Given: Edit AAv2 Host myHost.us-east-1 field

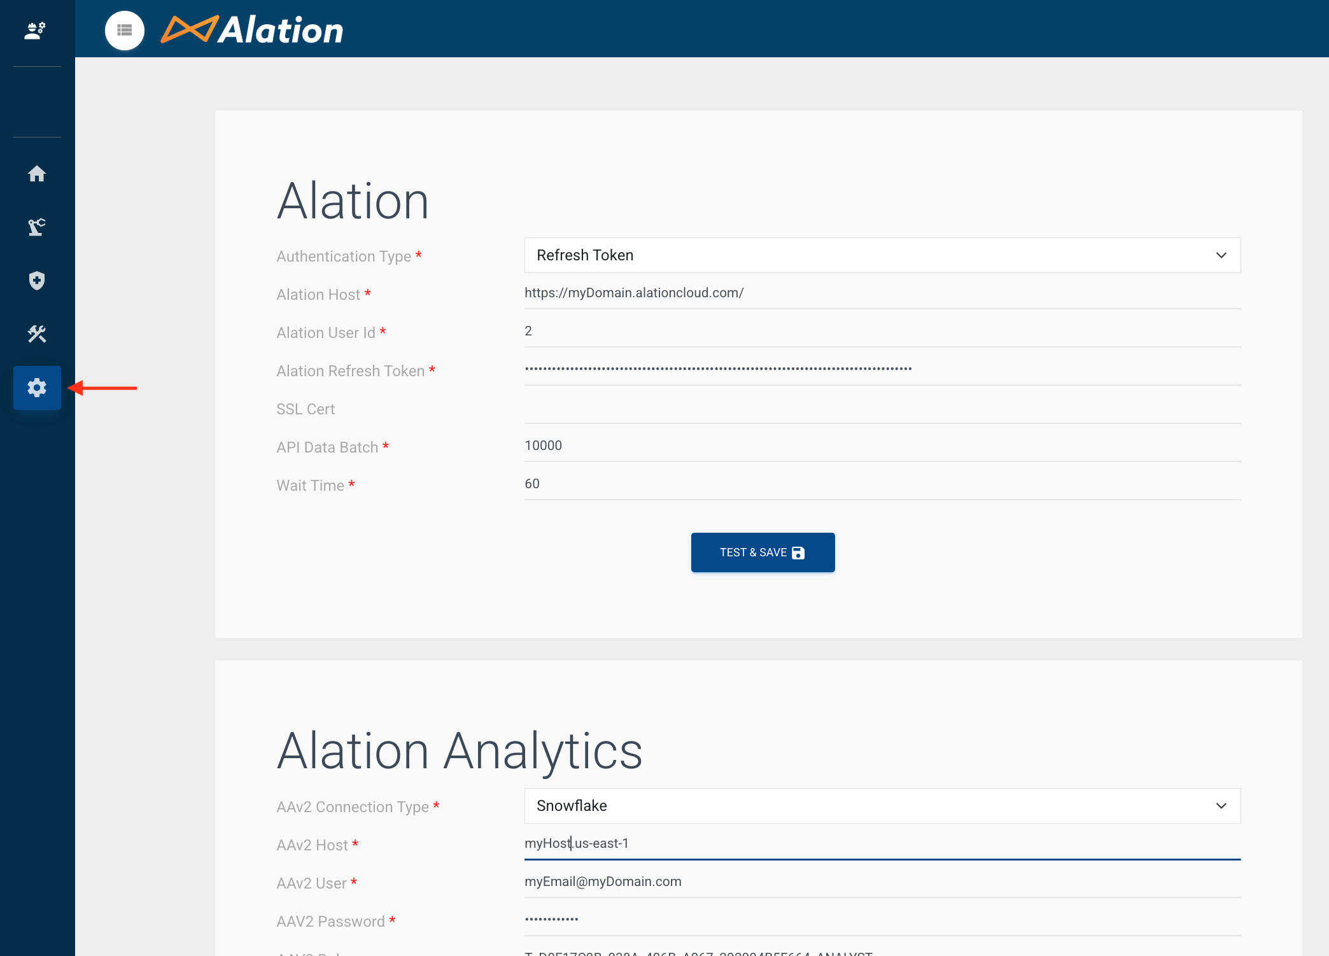Looking at the screenshot, I should coord(882,843).
